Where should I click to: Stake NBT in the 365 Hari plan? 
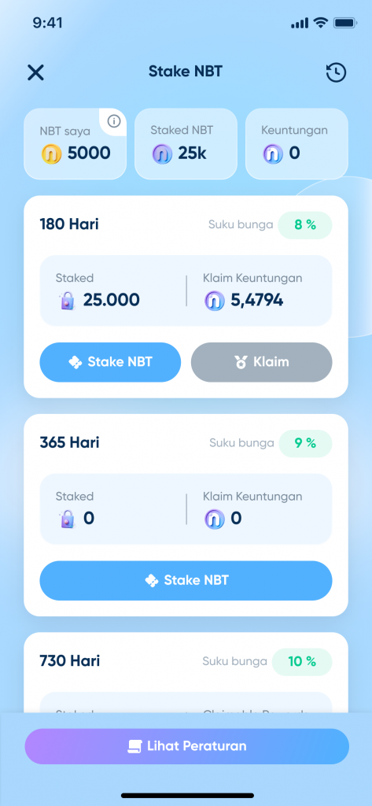point(186,580)
